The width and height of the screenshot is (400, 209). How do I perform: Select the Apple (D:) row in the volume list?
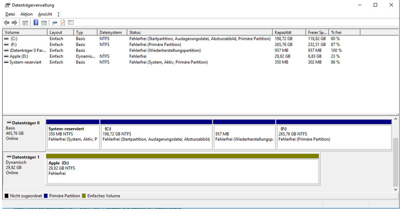point(19,56)
